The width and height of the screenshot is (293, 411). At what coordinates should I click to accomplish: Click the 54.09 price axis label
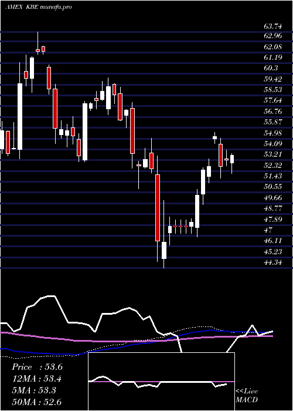273,143
